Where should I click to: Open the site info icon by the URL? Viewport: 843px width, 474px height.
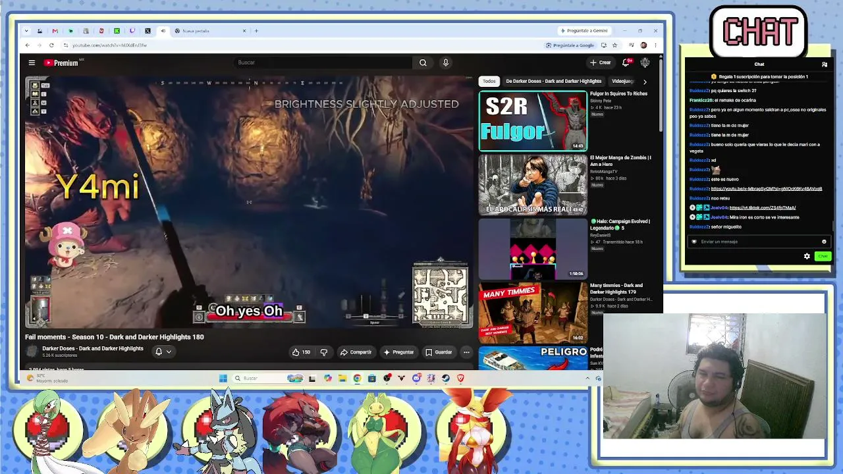tap(65, 45)
